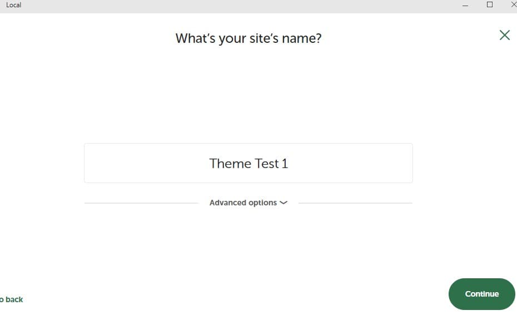Go back to the previous step
Viewport: 517px width, 320px height.
12,299
